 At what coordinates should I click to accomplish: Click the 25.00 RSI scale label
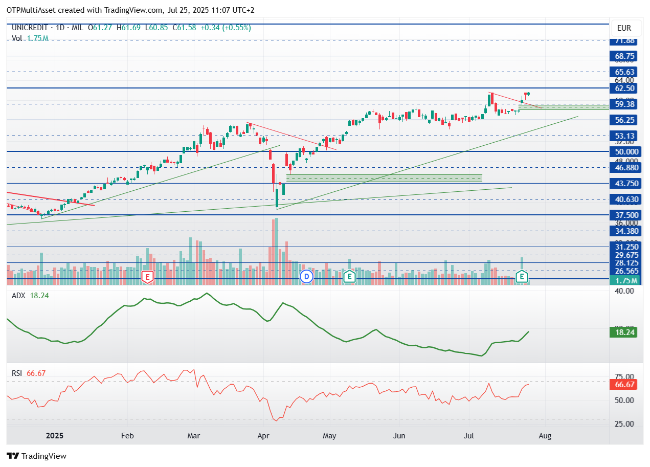[x=623, y=424]
